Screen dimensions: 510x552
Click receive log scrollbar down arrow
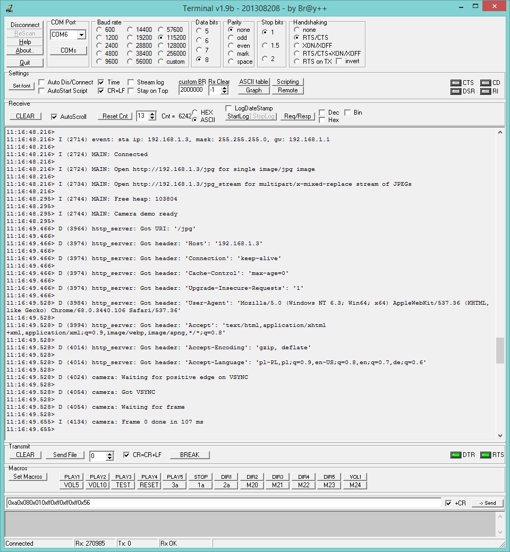point(500,435)
